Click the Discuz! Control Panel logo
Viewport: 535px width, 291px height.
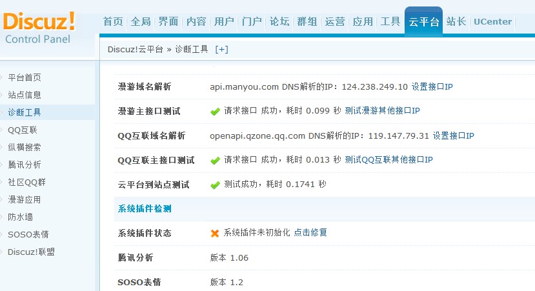39,28
